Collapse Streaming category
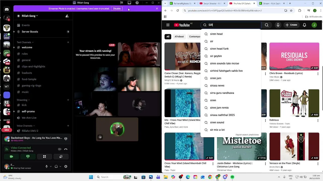 23,100
